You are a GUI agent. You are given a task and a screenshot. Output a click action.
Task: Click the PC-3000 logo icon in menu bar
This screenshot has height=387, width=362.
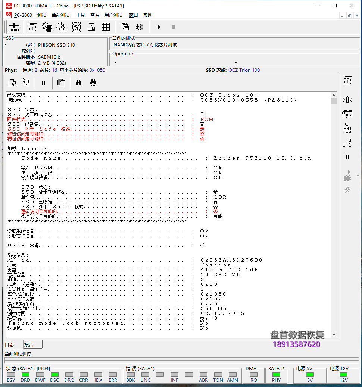(9, 15)
